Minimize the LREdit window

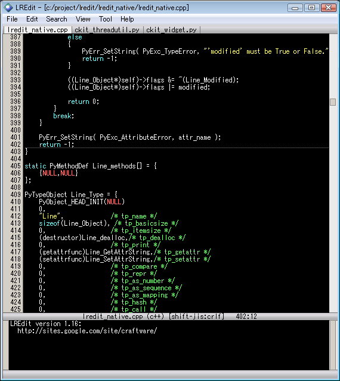[295, 8]
